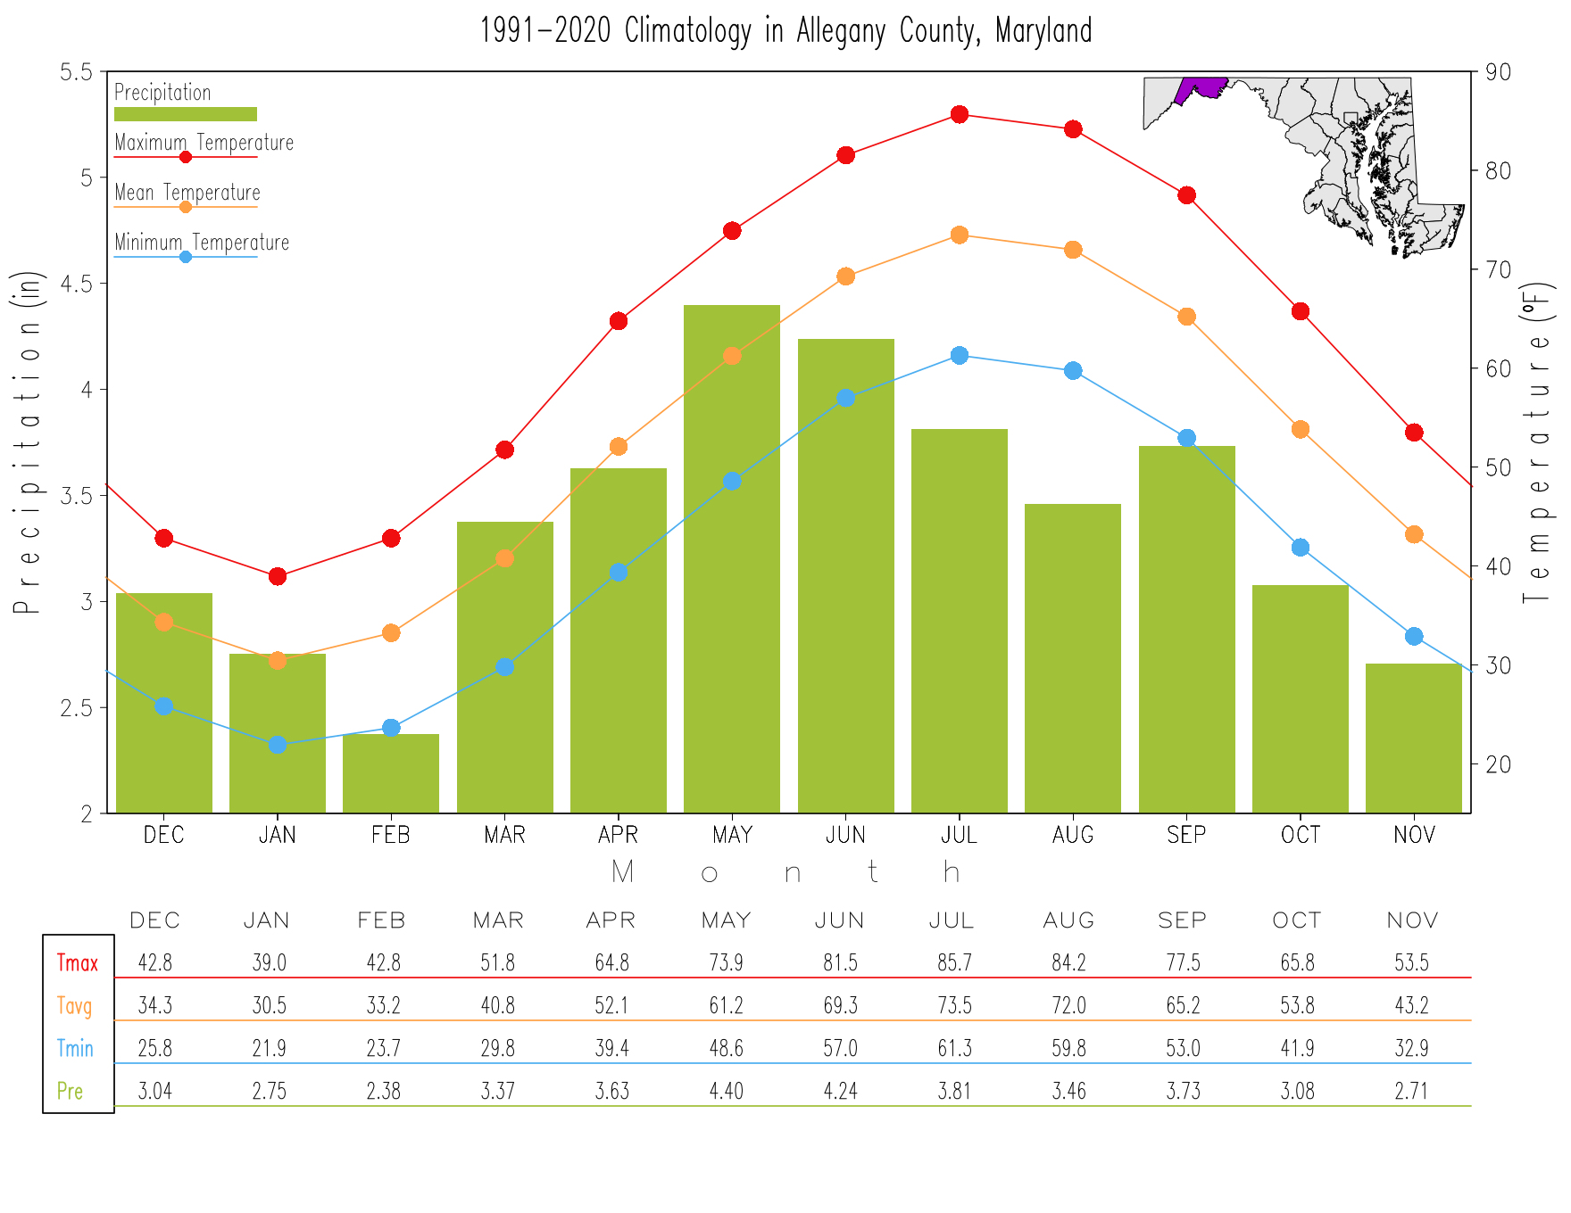Click the table value 4.40 for May precipitation
This screenshot has height=1213, width=1571.
(x=727, y=1092)
